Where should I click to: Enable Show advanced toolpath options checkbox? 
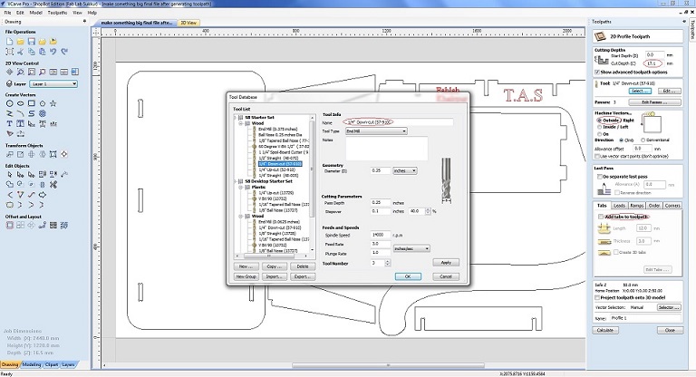tap(597, 71)
